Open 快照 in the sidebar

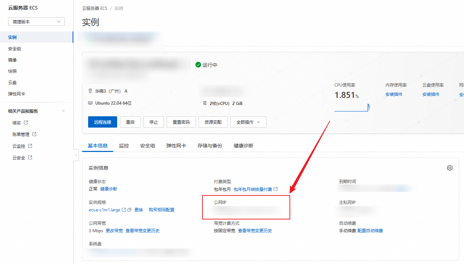pos(12,71)
